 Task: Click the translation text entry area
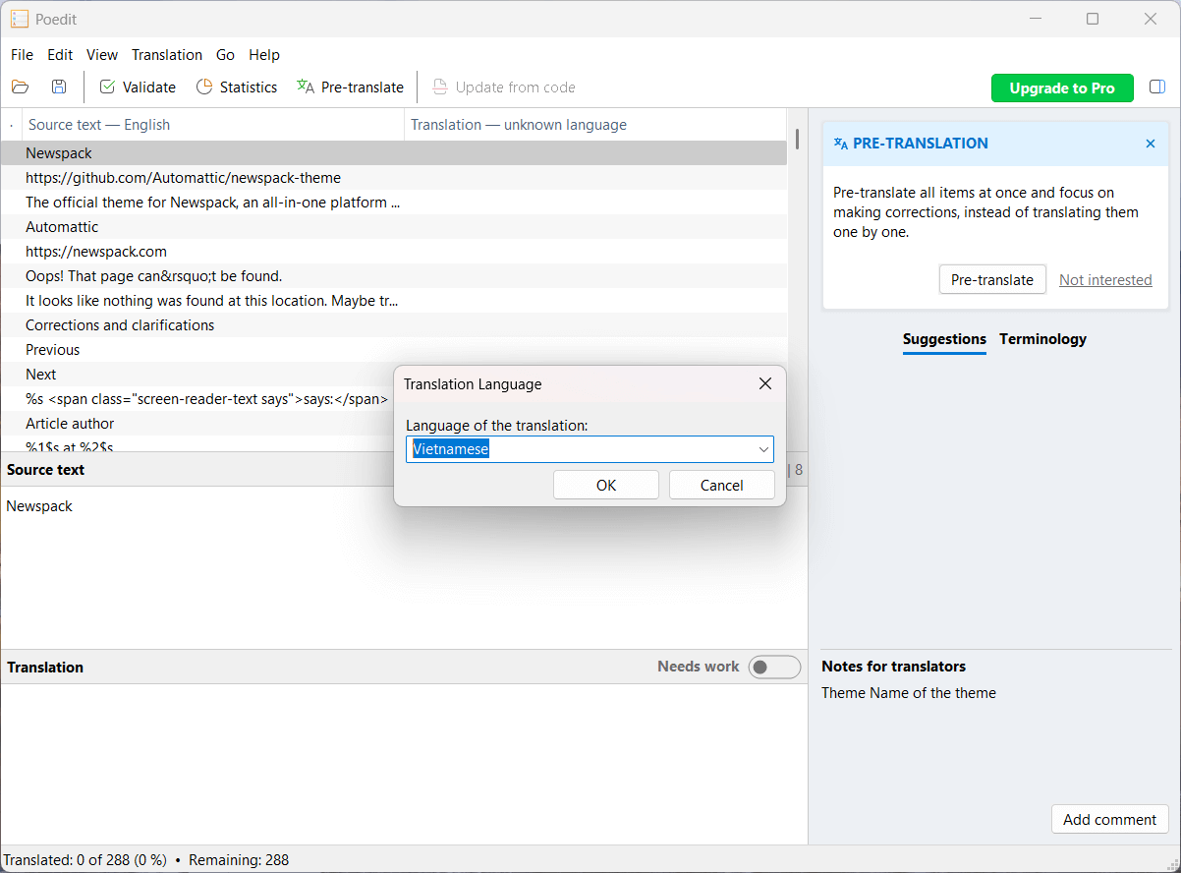pos(403,763)
